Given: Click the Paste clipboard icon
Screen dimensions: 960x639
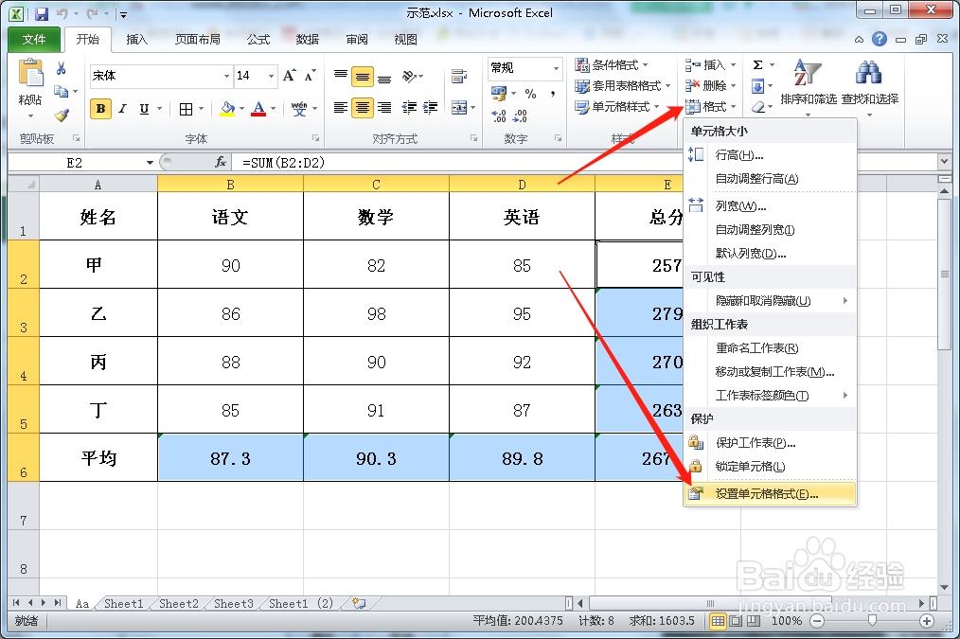Looking at the screenshot, I should [x=30, y=74].
